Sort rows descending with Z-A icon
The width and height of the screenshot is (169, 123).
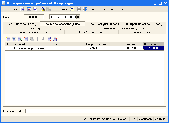(55, 39)
